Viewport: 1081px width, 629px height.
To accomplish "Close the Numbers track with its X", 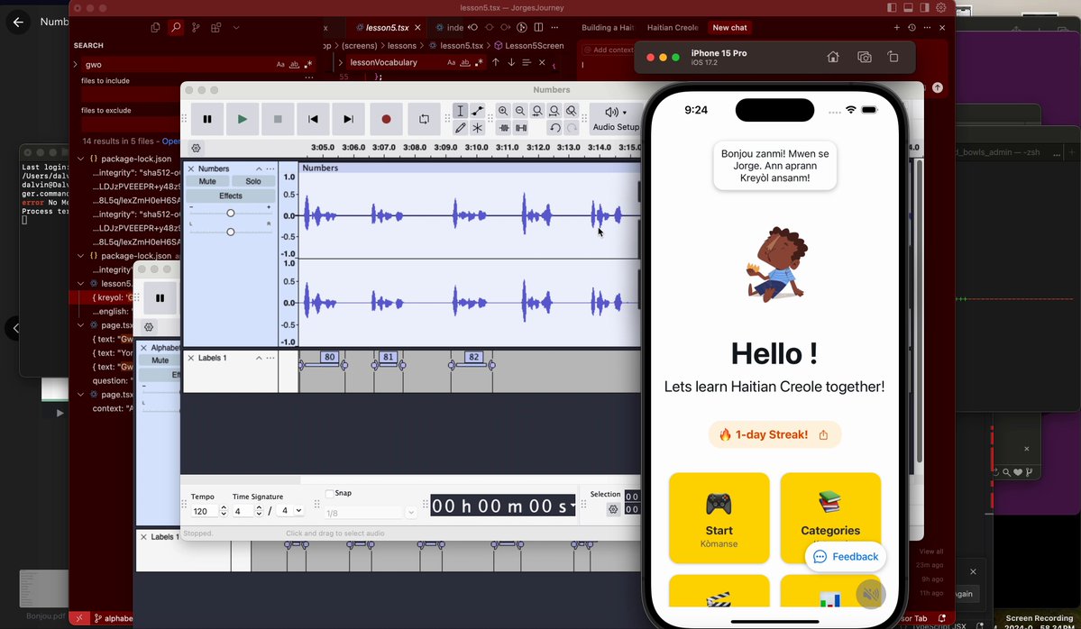I will (x=191, y=169).
